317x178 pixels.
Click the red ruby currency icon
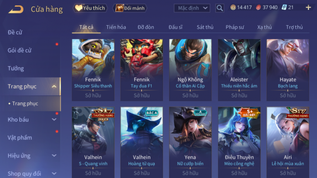coord(258,7)
